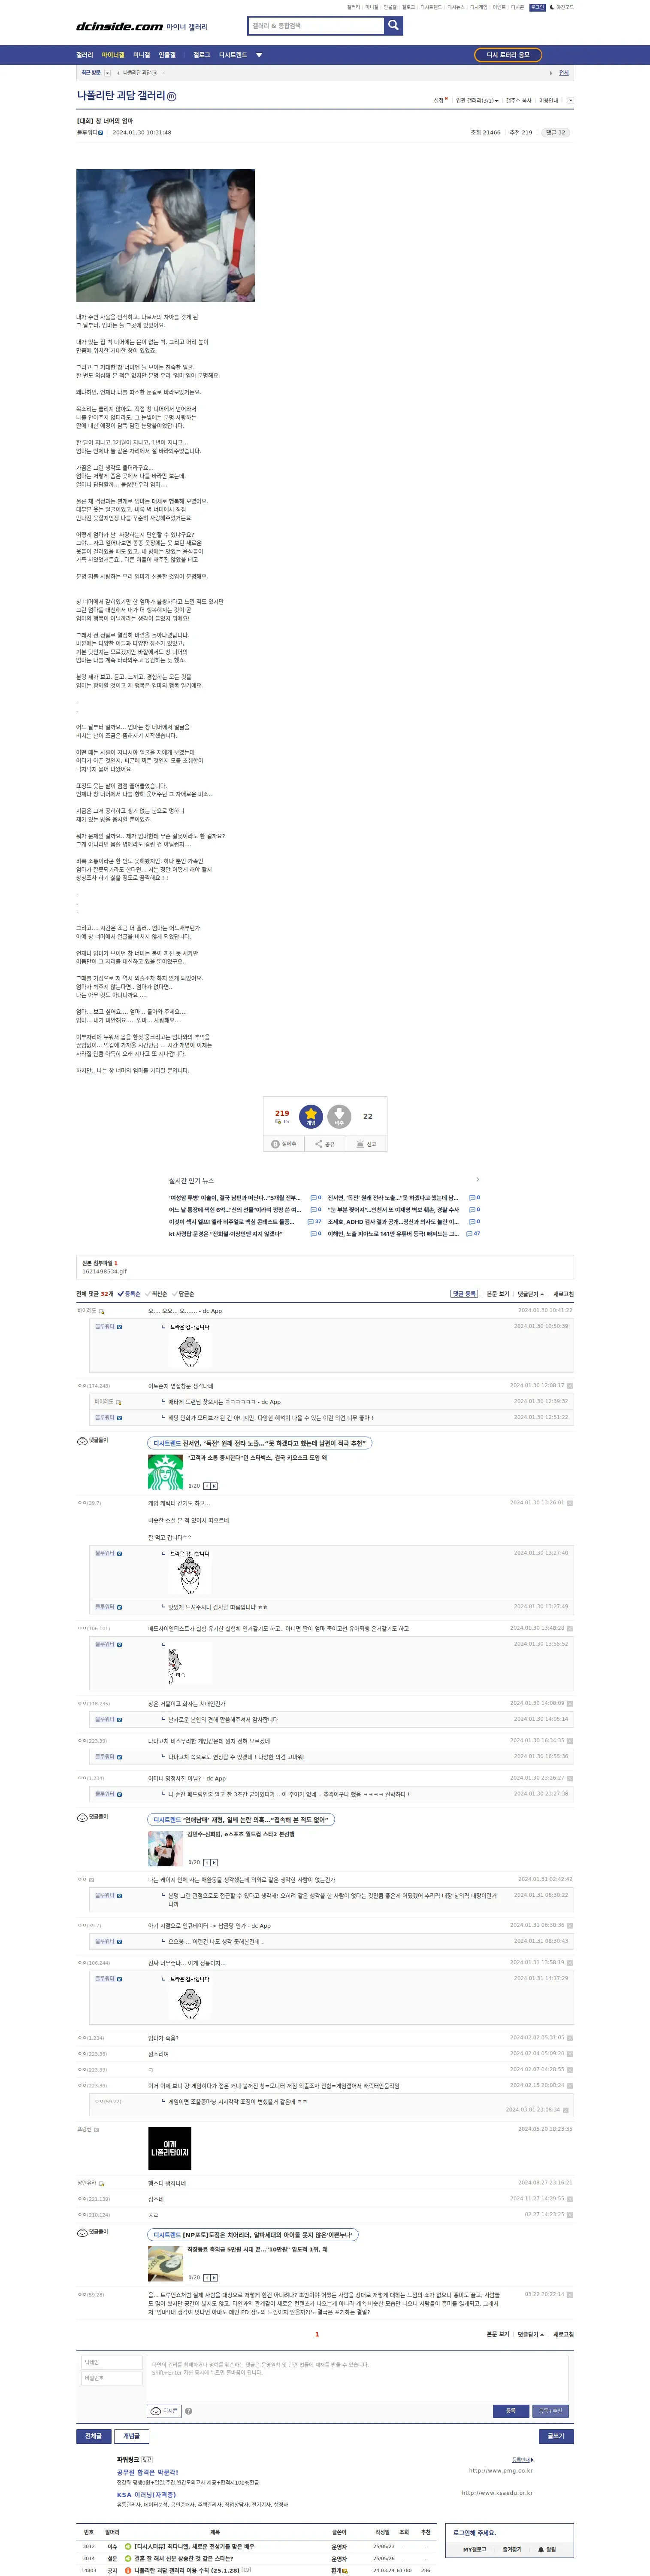
Task: Click the 로그인 button at top
Action: click(x=537, y=7)
